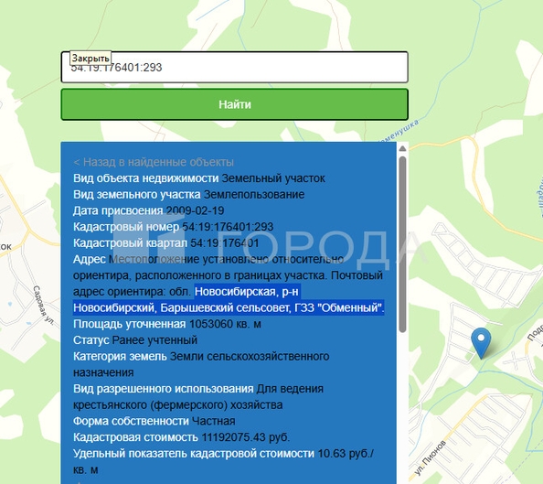This screenshot has width=543, height=484.
Task: Click the date 2009-02-19
Action: tap(195, 210)
